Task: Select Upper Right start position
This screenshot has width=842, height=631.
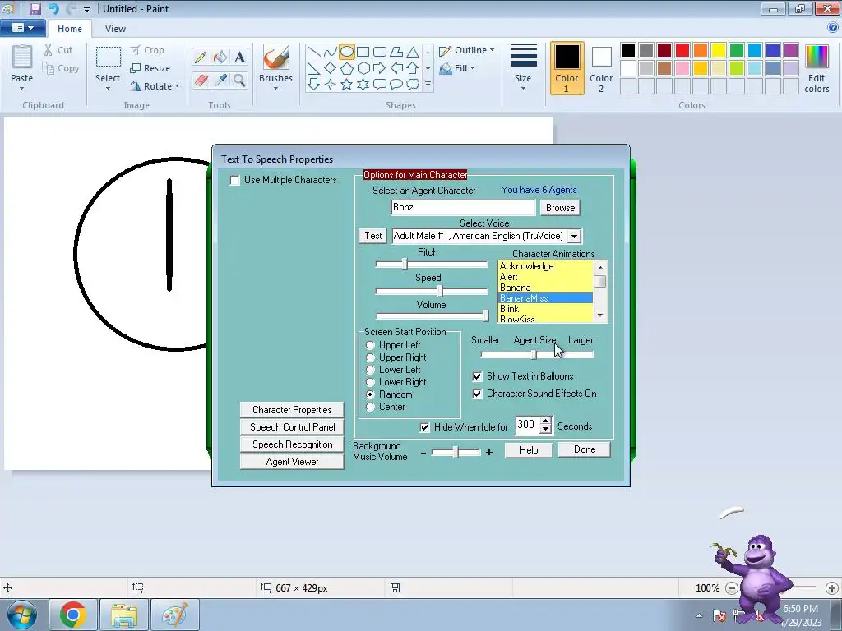Action: [370, 357]
